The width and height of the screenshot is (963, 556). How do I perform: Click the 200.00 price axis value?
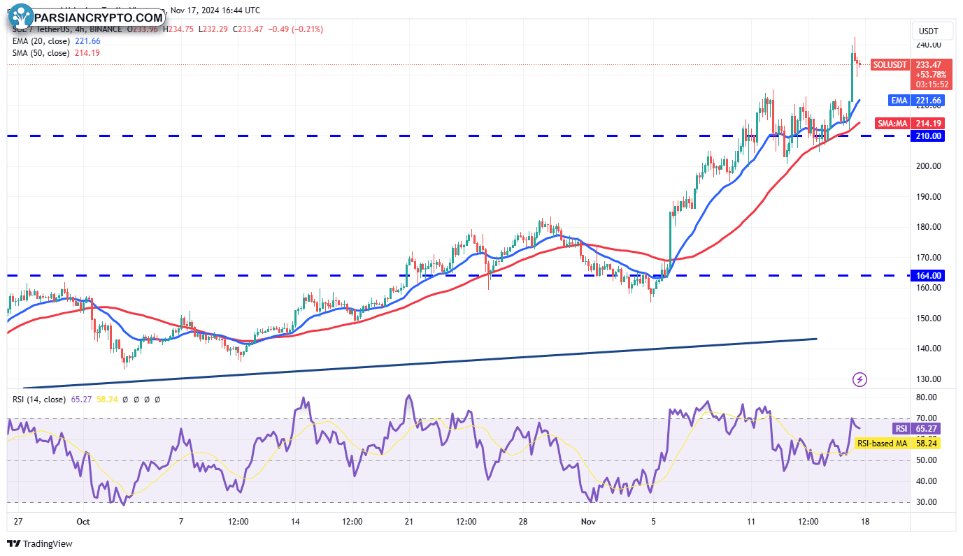929,166
